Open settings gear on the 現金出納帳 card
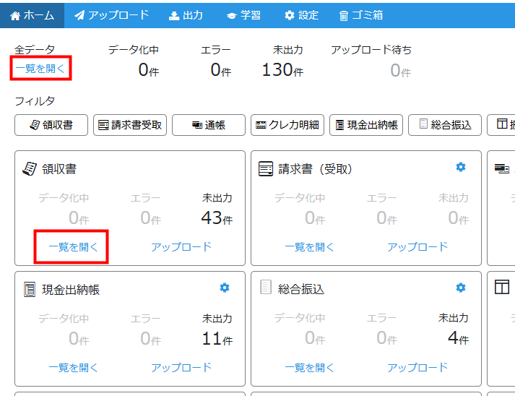This screenshot has width=515, height=396. pos(225,288)
